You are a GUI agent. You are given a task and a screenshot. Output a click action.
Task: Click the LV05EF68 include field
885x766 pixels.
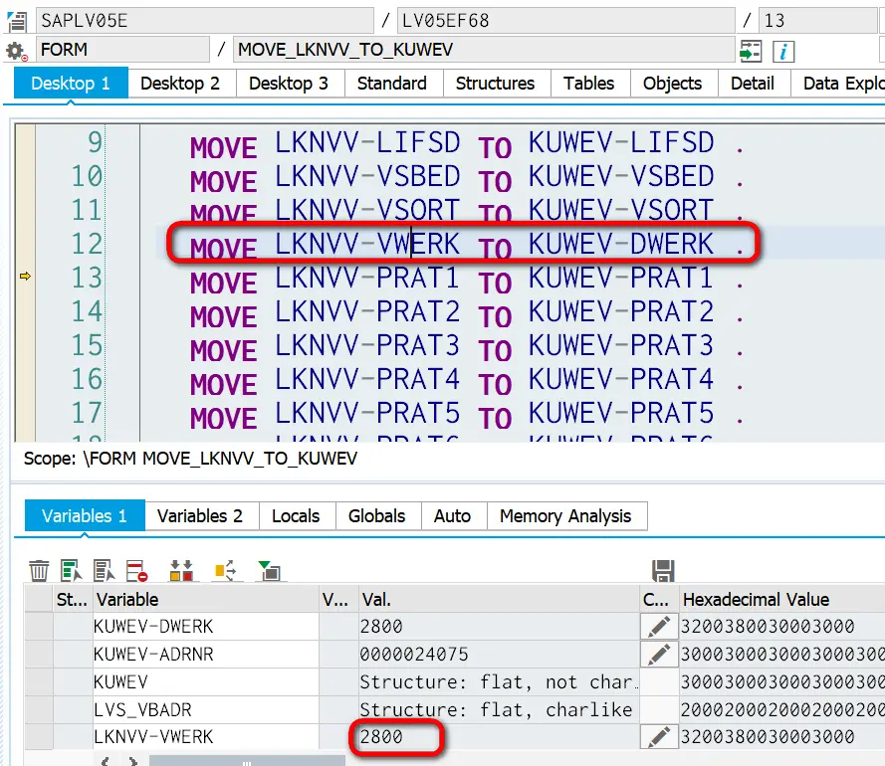[566, 21]
